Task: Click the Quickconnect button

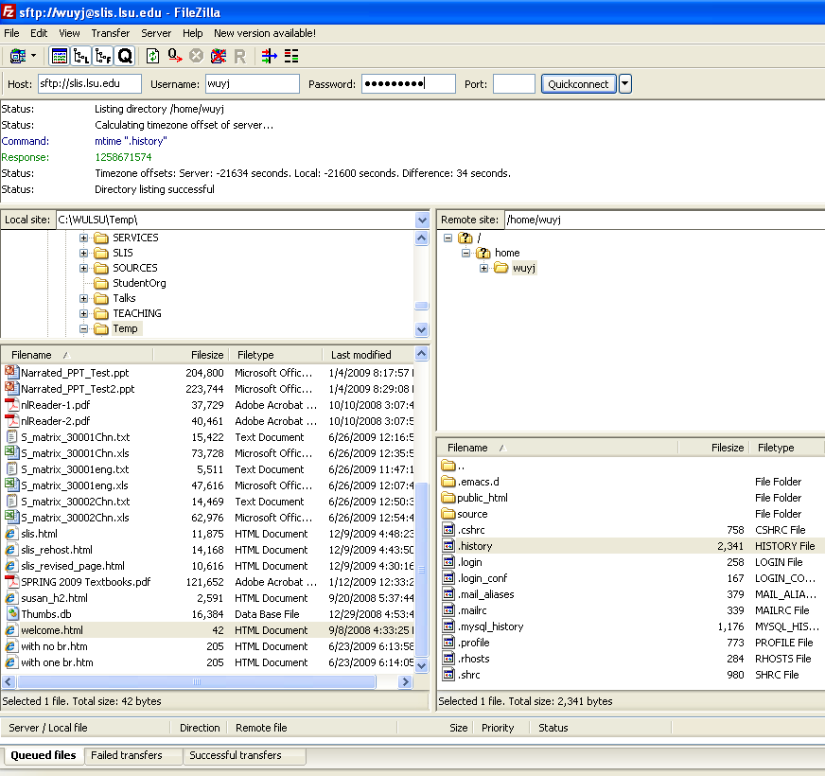Action: 578,83
